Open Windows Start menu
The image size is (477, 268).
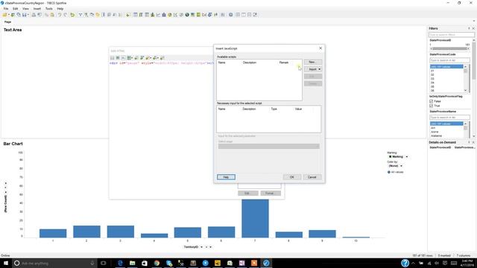point(6,263)
